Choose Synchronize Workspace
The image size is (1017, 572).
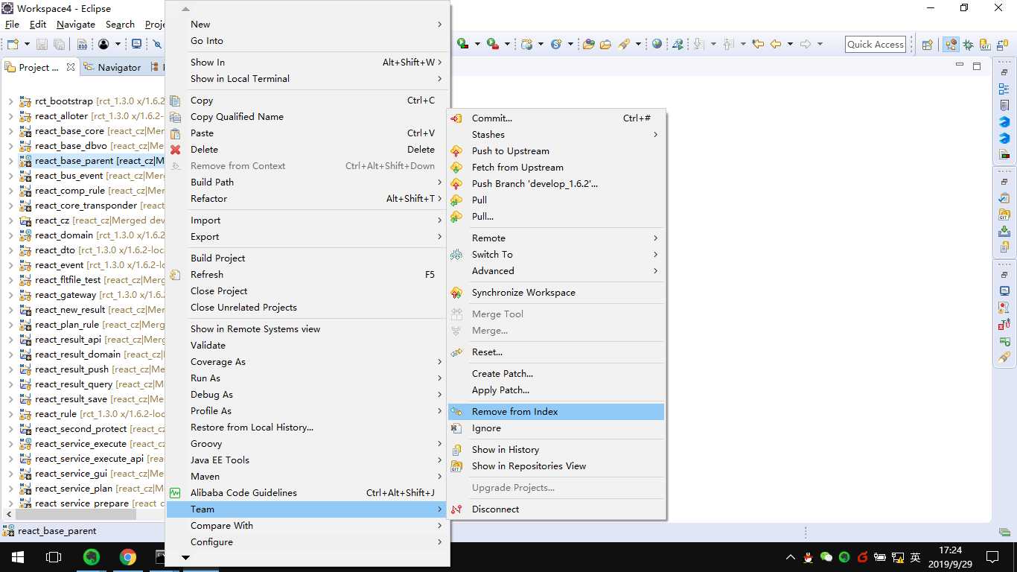555,293
